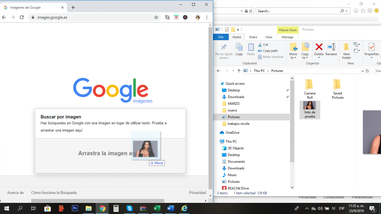Bookmark this page with the star icon

pyautogui.click(x=156, y=17)
